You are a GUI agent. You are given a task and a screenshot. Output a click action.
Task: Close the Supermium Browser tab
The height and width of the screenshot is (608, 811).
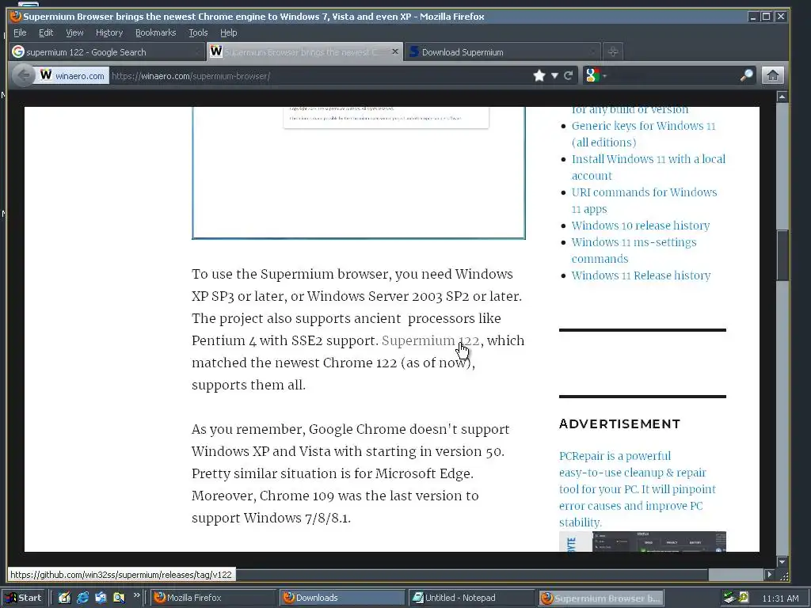[x=395, y=51]
